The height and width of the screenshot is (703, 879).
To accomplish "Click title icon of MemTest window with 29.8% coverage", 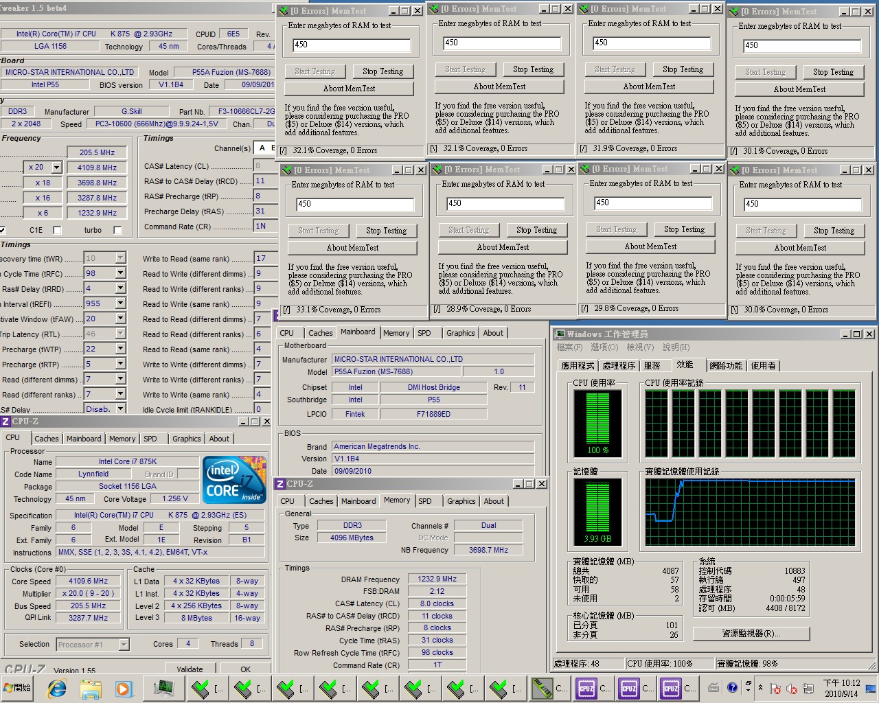I will [x=585, y=168].
